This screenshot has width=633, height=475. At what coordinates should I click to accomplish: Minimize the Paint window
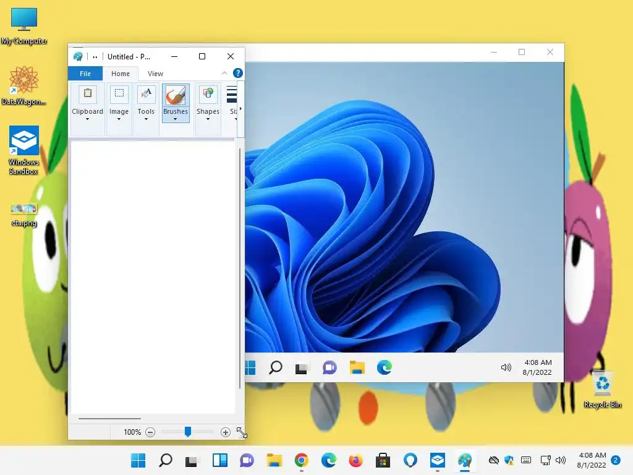point(174,56)
